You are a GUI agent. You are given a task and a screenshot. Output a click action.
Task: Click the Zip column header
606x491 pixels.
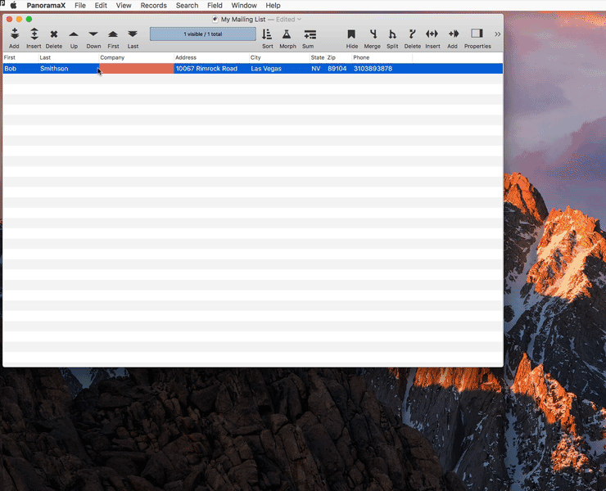click(x=339, y=57)
